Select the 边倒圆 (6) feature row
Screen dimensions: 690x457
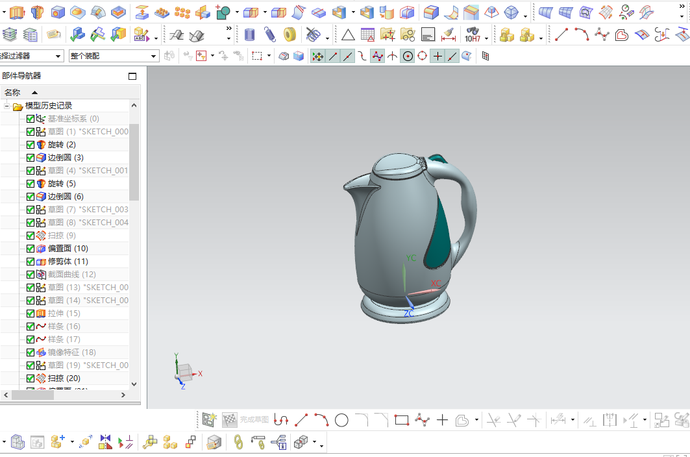(65, 197)
